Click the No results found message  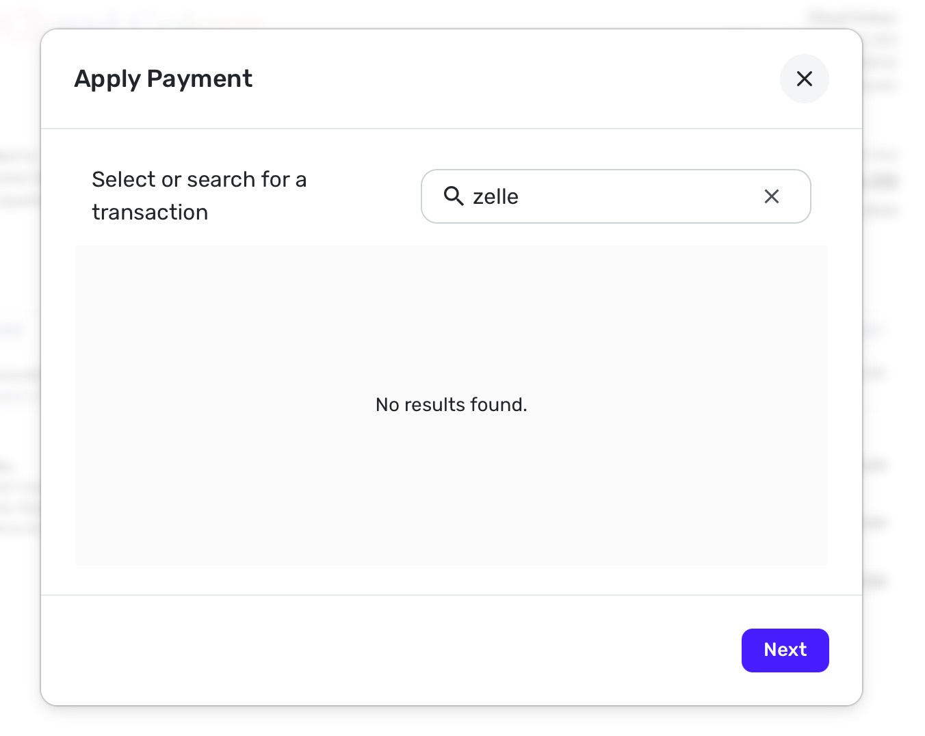click(x=451, y=405)
